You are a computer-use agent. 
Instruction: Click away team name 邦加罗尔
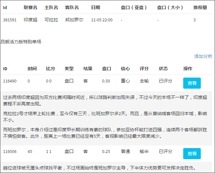pyautogui.click(x=74, y=20)
